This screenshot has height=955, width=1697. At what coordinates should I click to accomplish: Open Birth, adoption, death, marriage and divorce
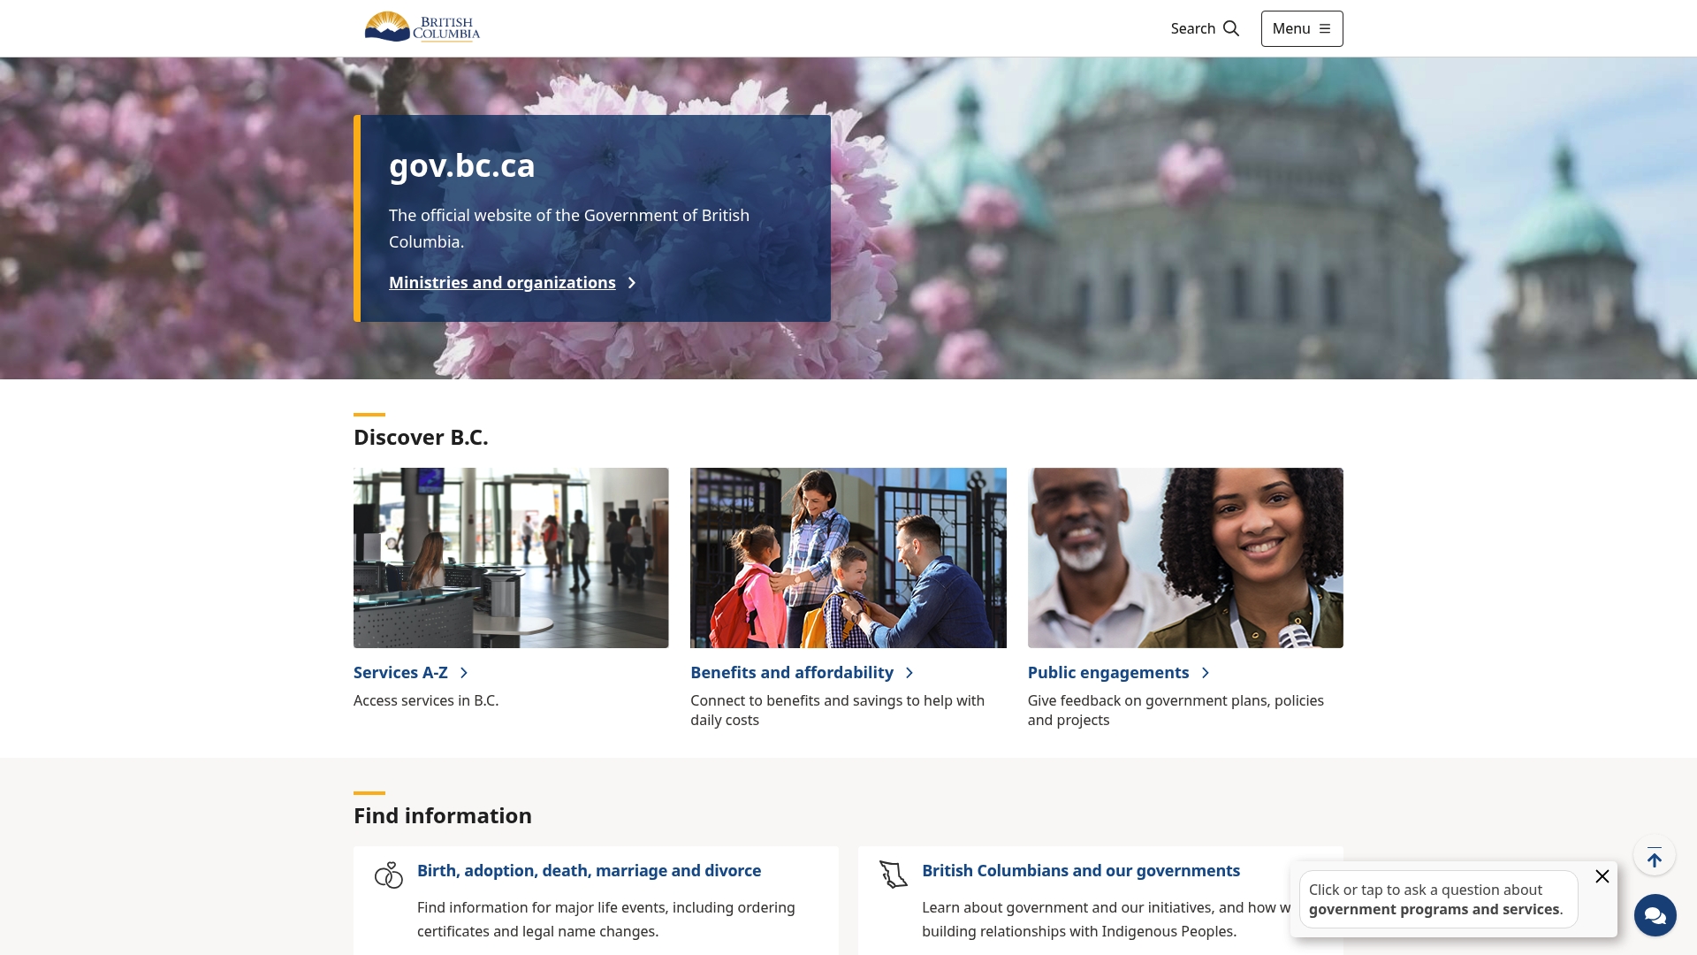(x=589, y=871)
